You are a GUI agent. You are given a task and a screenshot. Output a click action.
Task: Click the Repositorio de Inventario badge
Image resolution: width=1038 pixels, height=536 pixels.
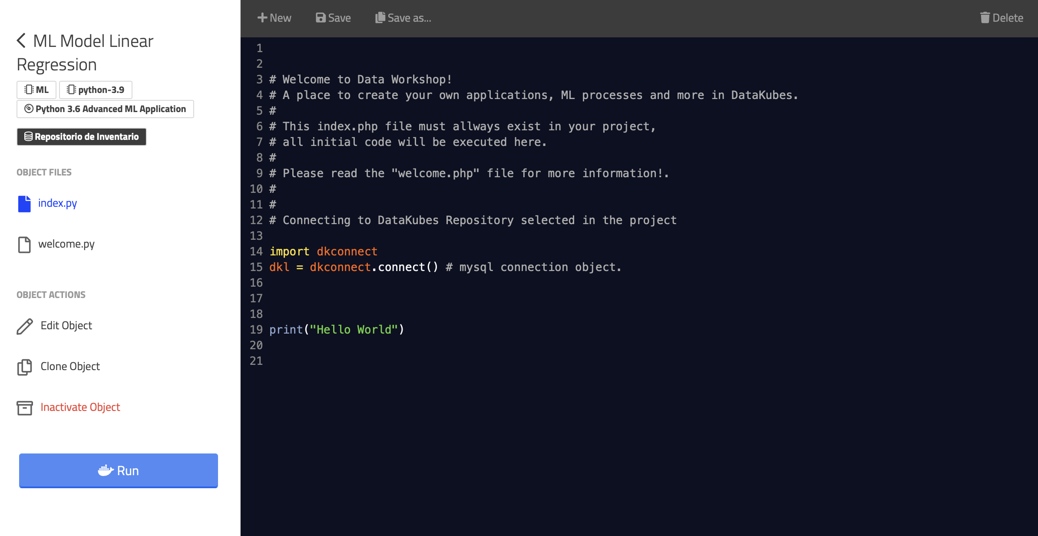pos(82,137)
